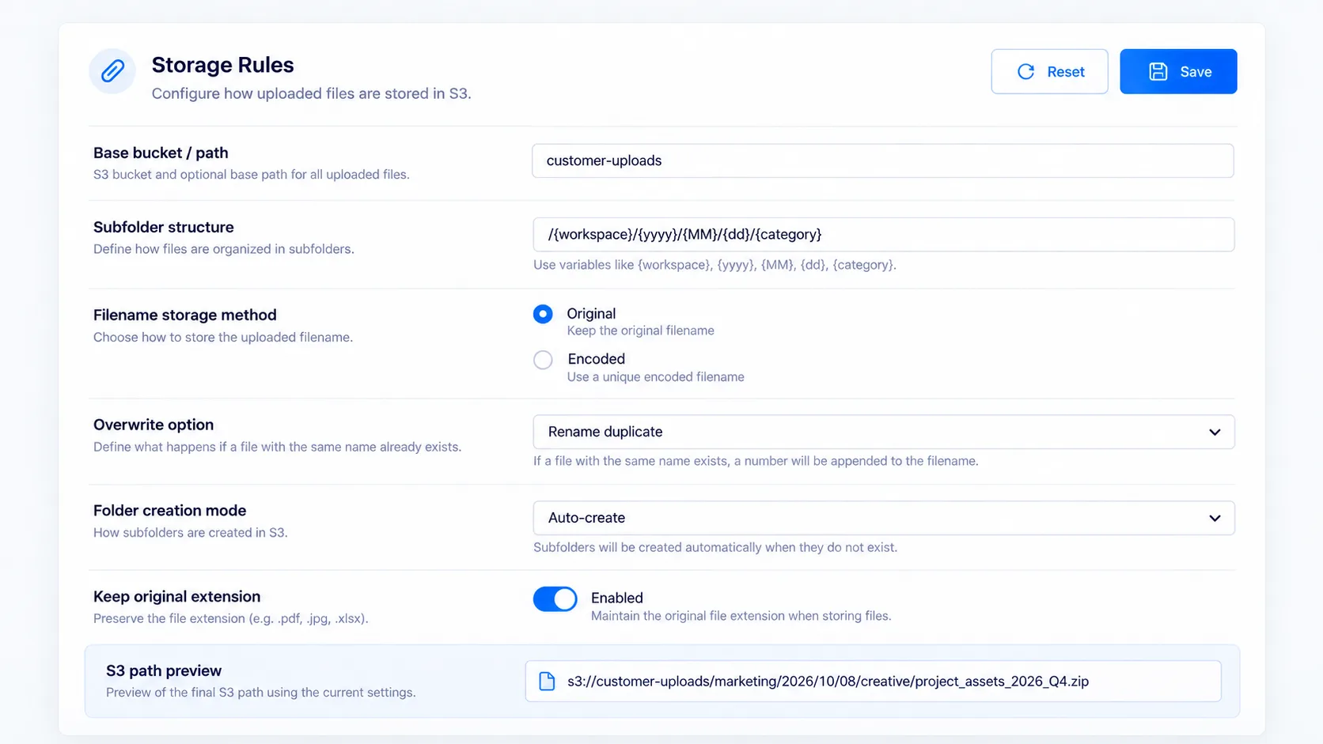Screen dimensions: 1323x744
Task: Click 'Preserve the file extension' description text
Action: [230, 618]
